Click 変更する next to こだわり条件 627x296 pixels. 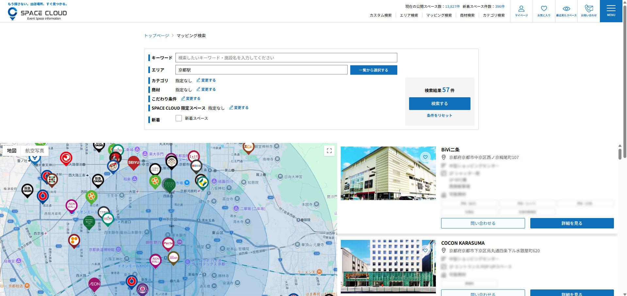[x=191, y=99]
